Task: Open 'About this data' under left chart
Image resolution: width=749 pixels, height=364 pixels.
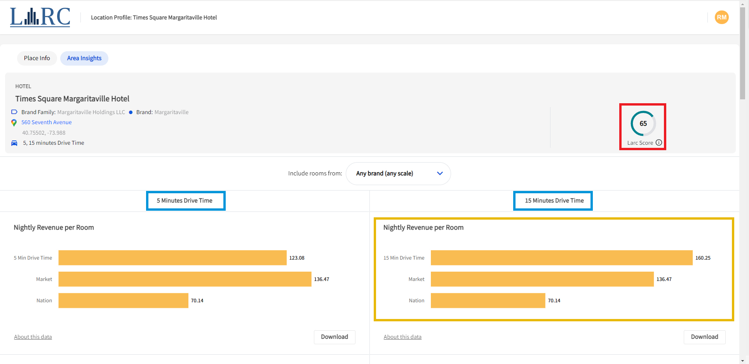Action: [x=33, y=337]
